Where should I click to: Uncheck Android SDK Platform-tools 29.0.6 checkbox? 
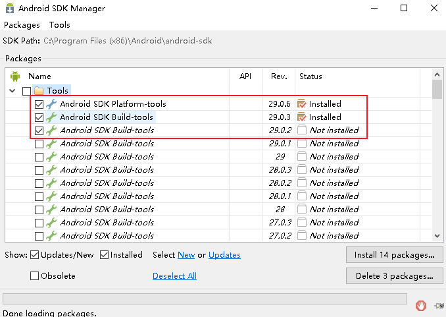coord(39,104)
